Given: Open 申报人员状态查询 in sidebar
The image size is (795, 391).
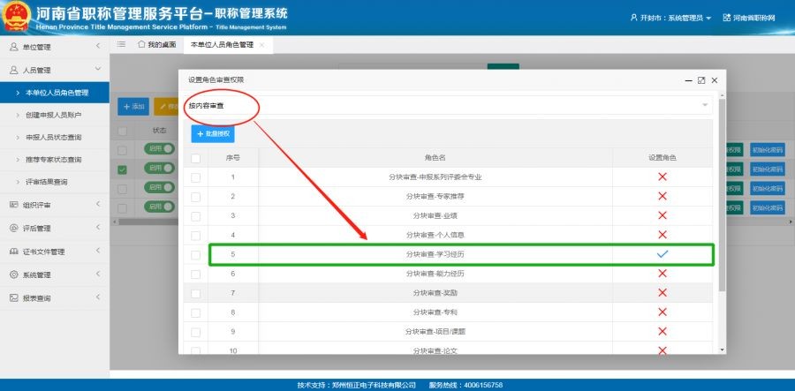Looking at the screenshot, I should (x=55, y=138).
